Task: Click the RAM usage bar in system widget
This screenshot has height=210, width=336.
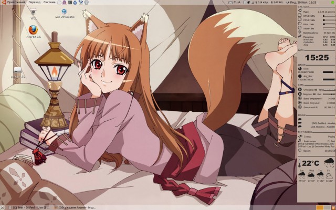Action: 329,24
